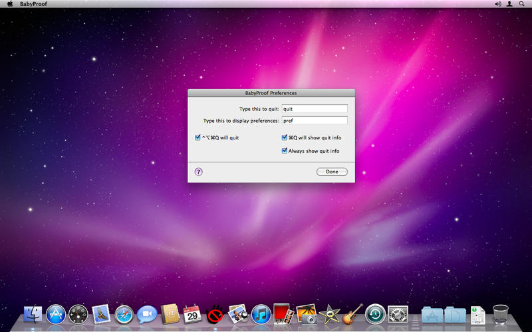Open Applications folder stack in dock
This screenshot has height=332, width=532.
[x=432, y=315]
